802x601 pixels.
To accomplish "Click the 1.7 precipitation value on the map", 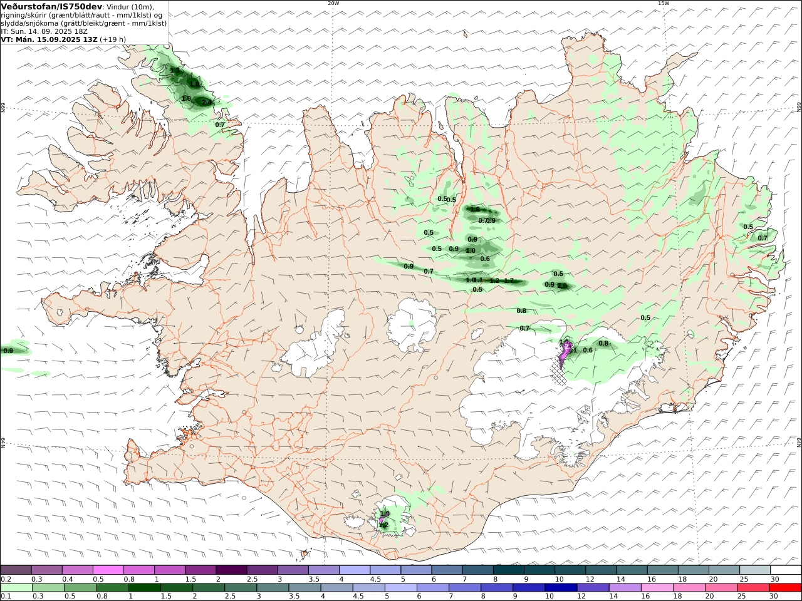I will pyautogui.click(x=509, y=281).
